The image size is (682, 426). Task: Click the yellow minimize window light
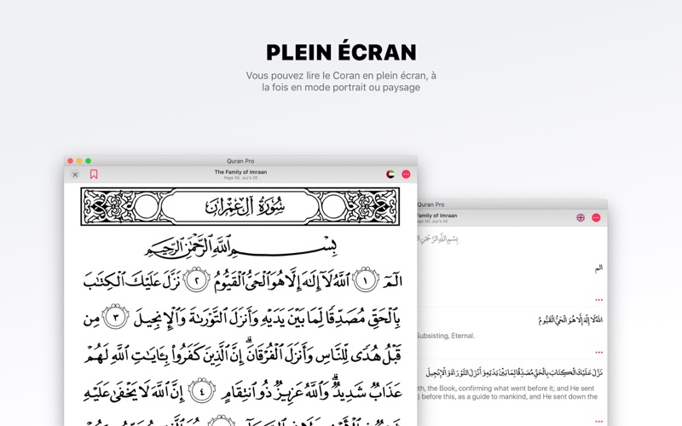tap(79, 161)
